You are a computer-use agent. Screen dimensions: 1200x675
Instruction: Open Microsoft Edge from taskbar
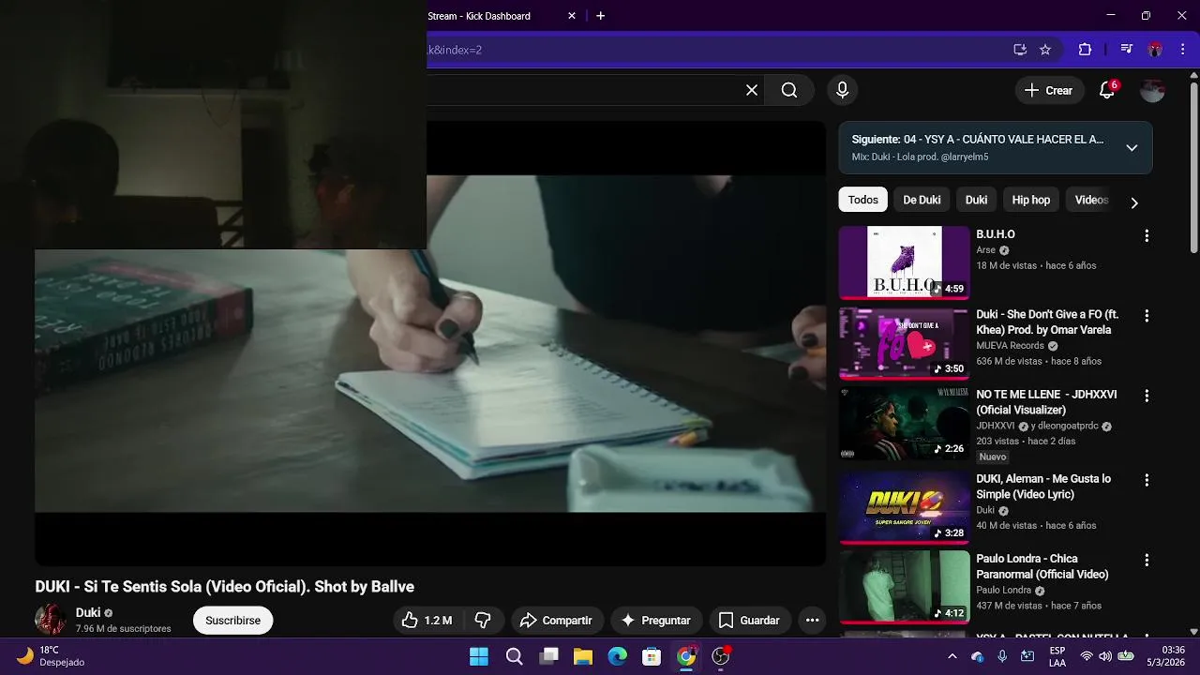coord(618,656)
